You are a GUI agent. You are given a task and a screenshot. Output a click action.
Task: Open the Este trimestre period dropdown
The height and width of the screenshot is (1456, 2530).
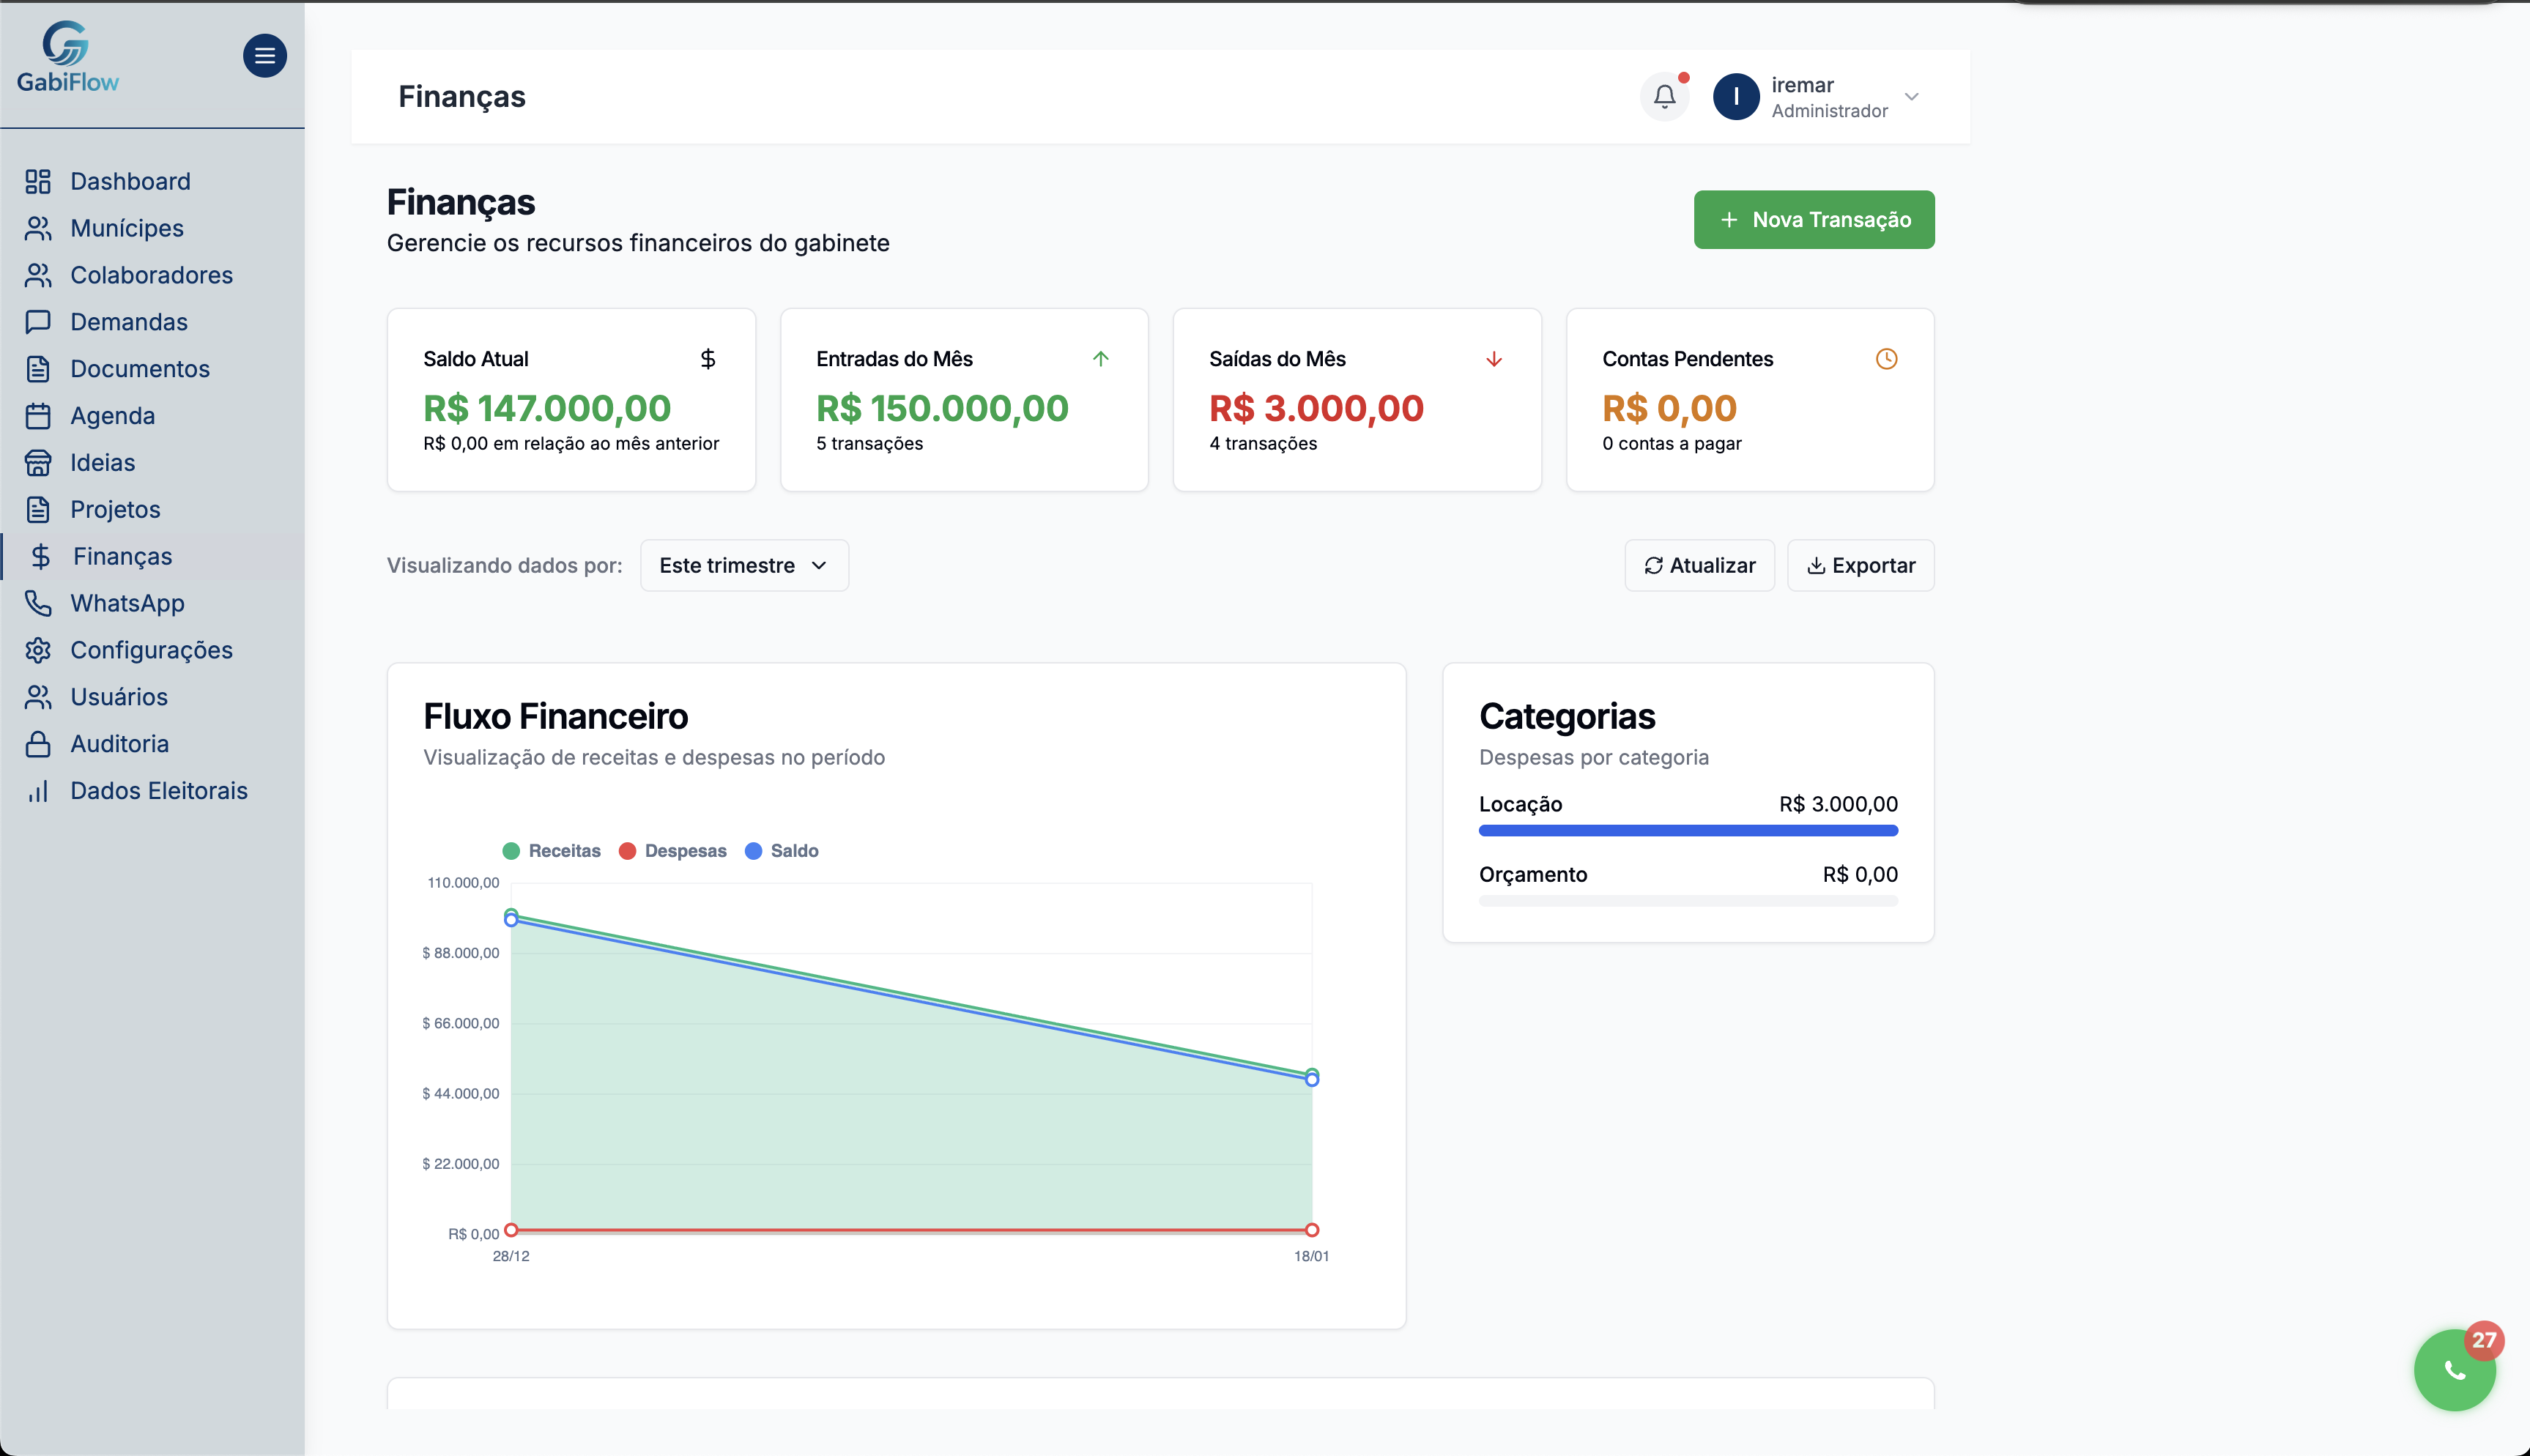(744, 566)
